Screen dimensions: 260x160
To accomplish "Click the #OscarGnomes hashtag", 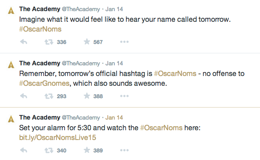I will [44, 83].
